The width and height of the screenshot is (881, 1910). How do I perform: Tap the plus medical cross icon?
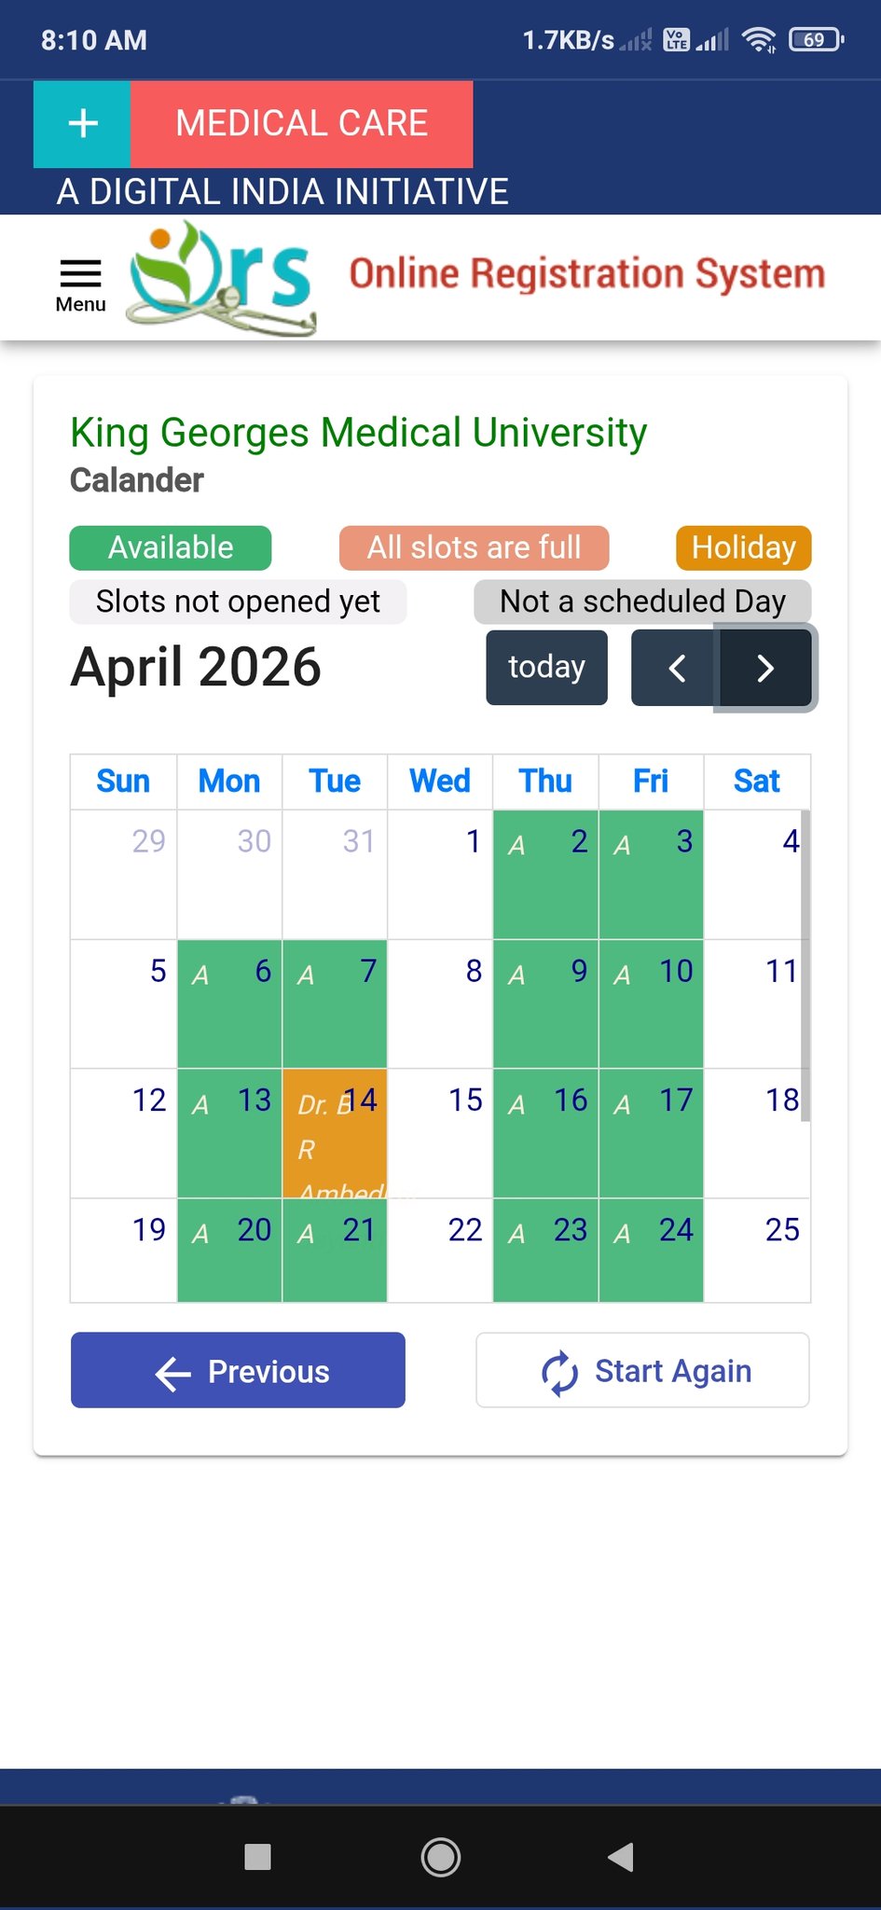[x=83, y=124]
